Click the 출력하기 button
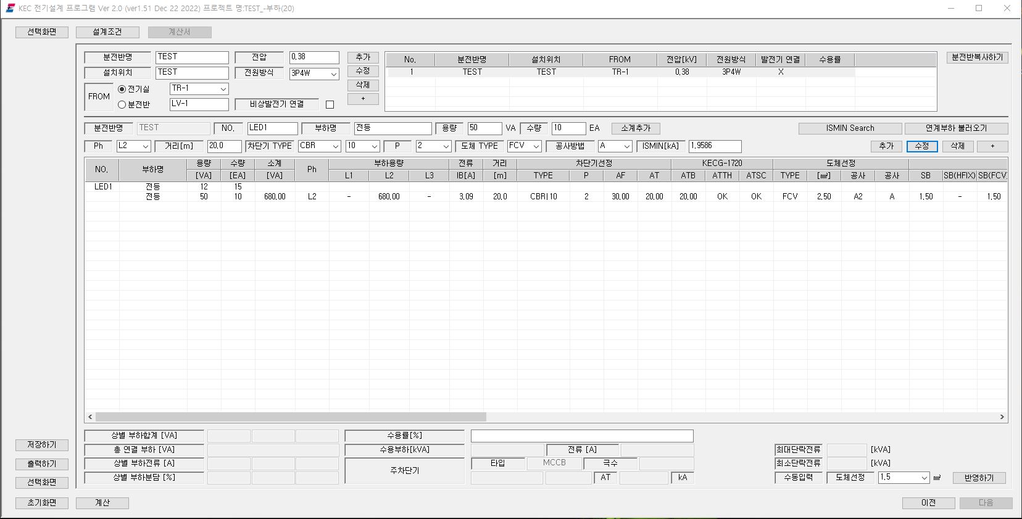1022x519 pixels. coord(42,464)
